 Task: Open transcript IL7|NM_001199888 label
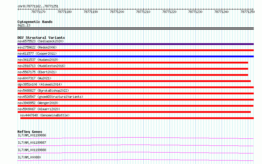tap(32, 150)
